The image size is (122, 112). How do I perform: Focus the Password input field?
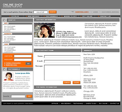click(x=23, y=60)
